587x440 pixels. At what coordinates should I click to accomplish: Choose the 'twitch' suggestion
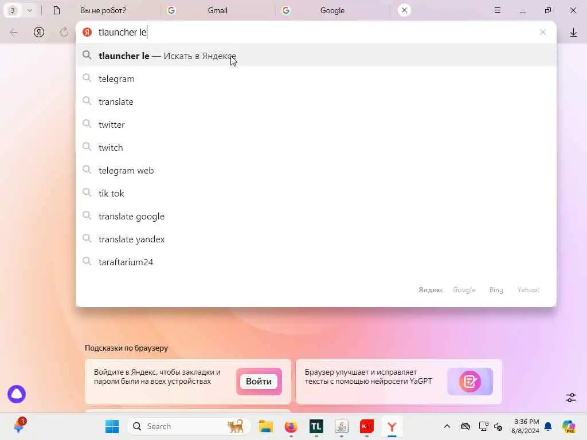coord(316,147)
